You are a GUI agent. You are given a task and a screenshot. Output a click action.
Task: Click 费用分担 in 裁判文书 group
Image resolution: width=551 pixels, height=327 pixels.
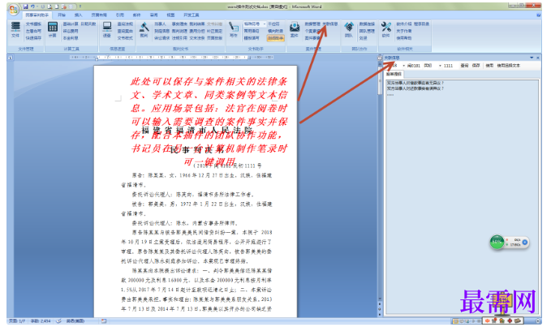pyautogui.click(x=196, y=31)
